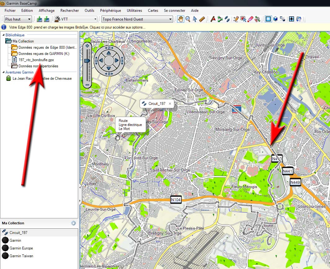
Task: Select the pencil Insert edit tool
Action: click(x=236, y=19)
